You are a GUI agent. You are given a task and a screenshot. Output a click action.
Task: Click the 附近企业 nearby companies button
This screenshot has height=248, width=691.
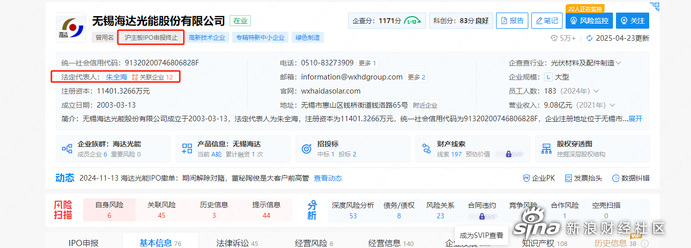[x=425, y=105]
